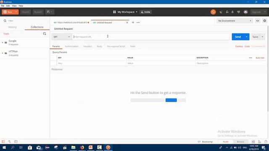This screenshot has width=269, height=151.
Task: Click the two-pane layout icon in the status bar
Action: coord(253,142)
